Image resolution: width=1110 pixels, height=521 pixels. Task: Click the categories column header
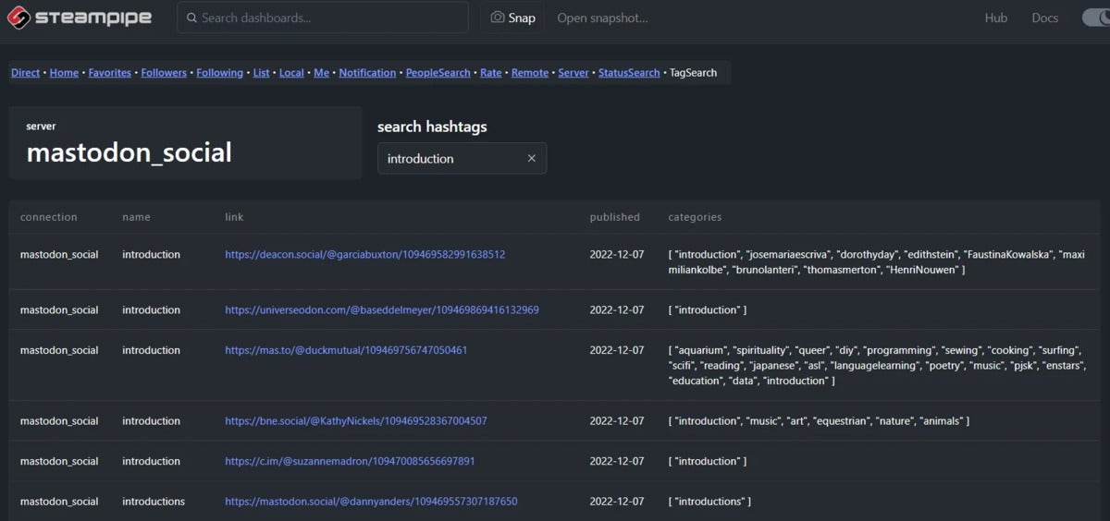tap(695, 217)
